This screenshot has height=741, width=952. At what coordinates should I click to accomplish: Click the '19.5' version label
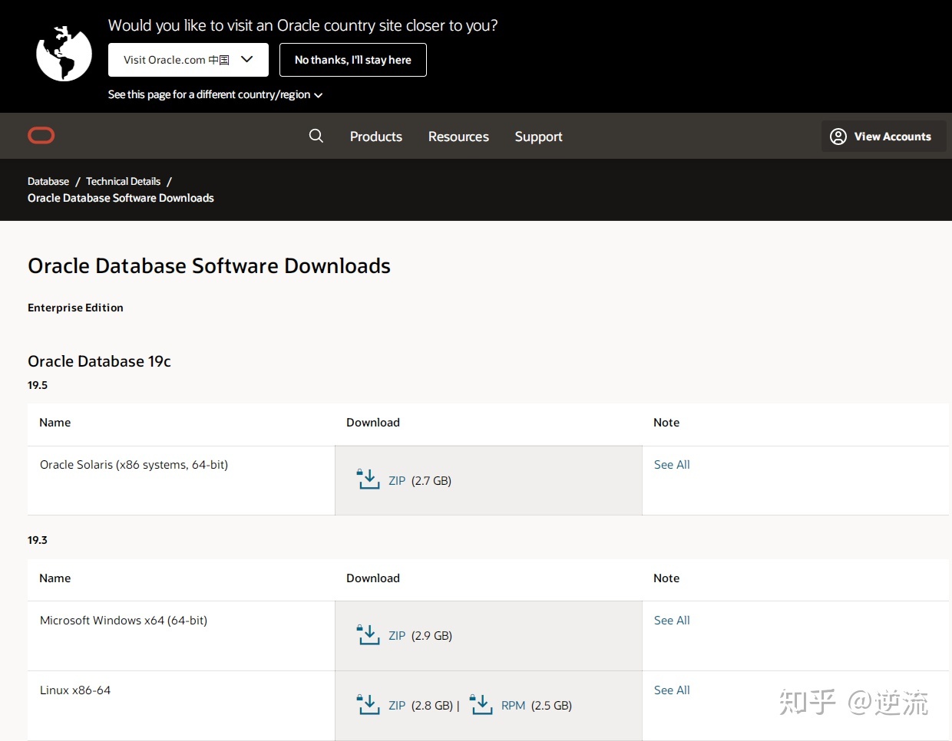[38, 385]
